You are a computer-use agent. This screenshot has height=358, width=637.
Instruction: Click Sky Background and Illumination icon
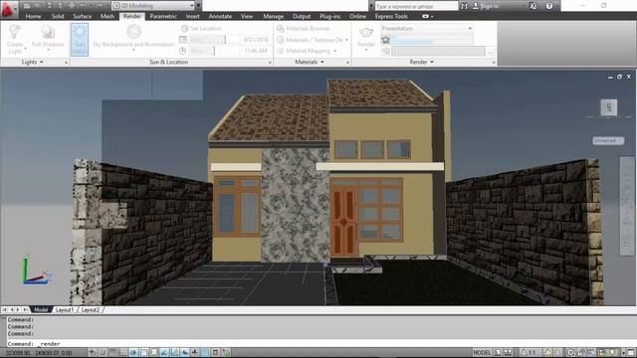pos(133,32)
